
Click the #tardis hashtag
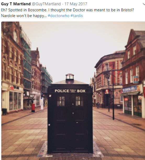click(77, 16)
